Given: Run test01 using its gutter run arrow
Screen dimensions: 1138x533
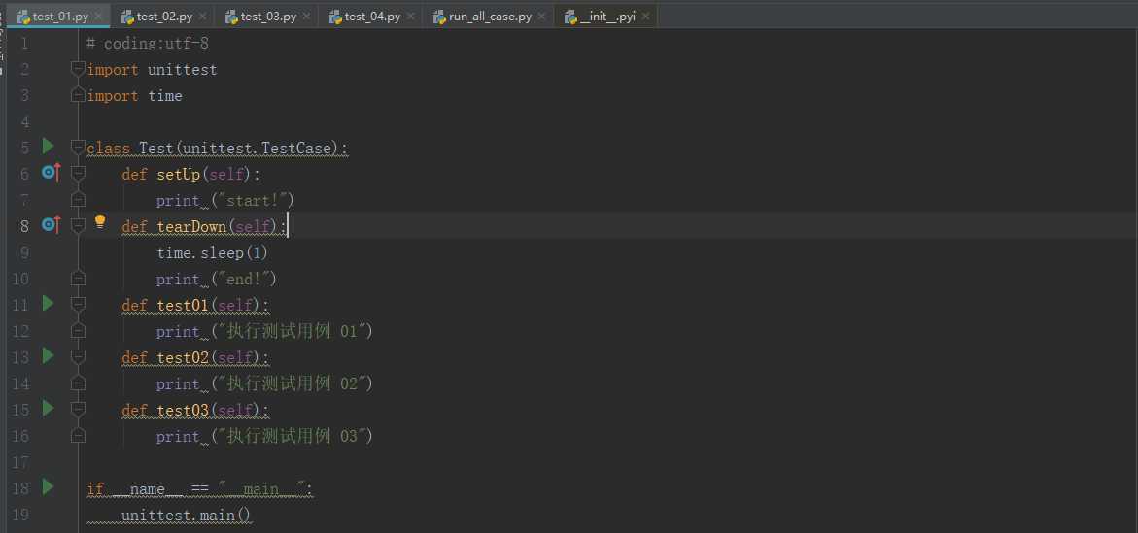Looking at the screenshot, I should (x=48, y=303).
